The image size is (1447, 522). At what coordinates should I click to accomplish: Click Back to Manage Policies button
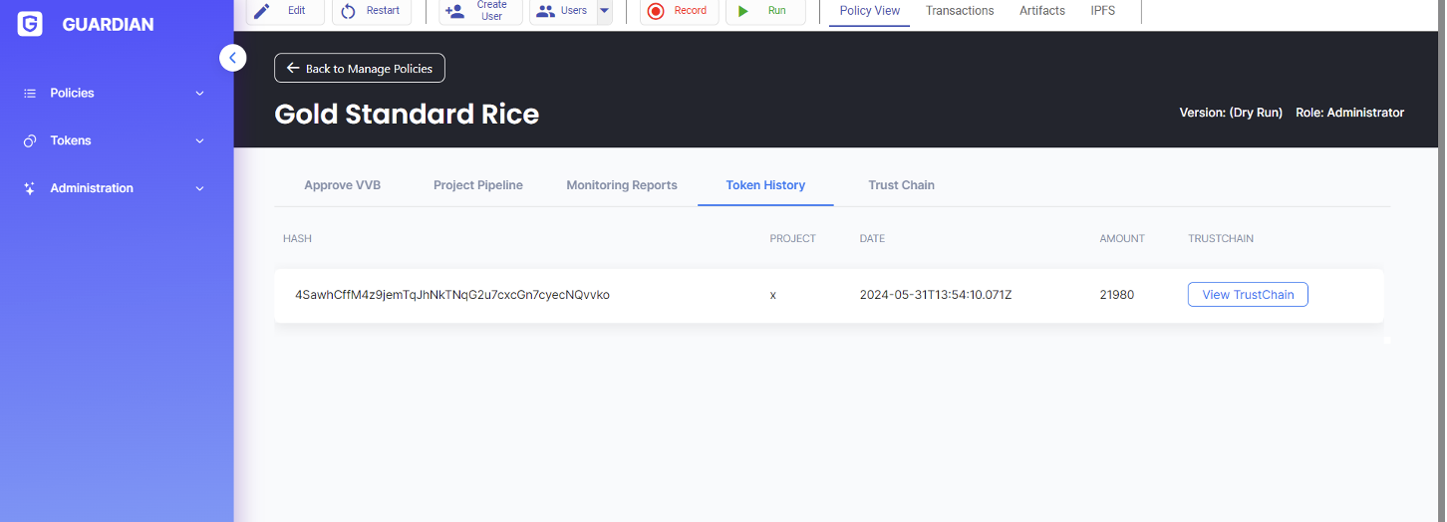click(x=359, y=69)
